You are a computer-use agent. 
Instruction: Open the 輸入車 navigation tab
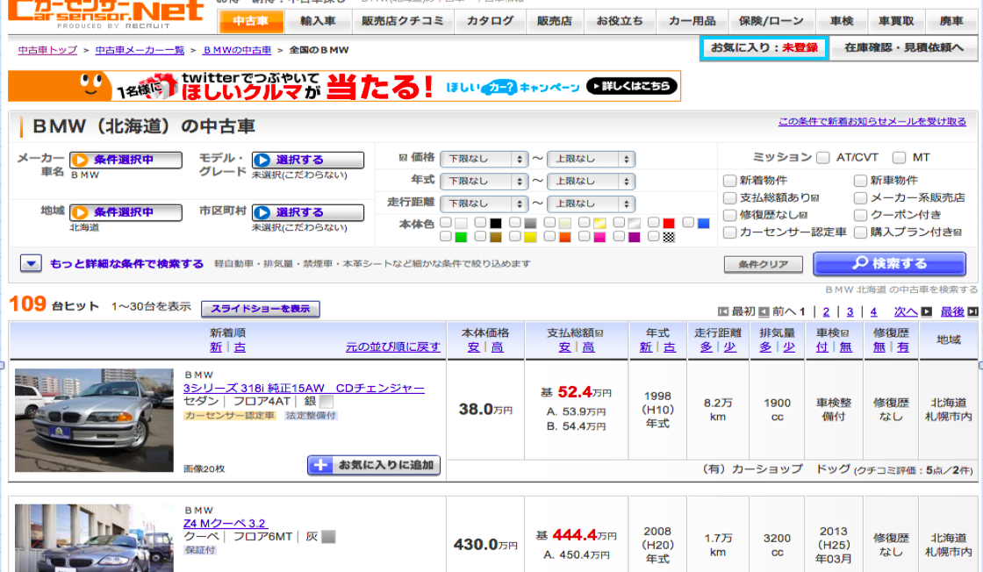318,21
